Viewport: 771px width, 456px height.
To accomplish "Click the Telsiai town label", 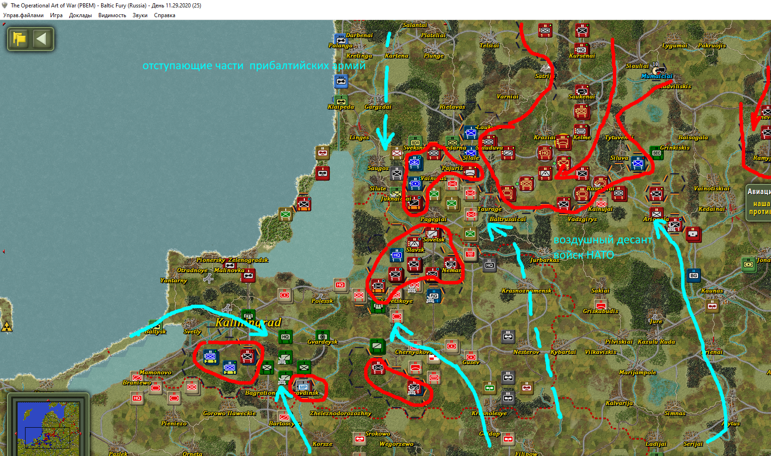I will pyautogui.click(x=489, y=46).
